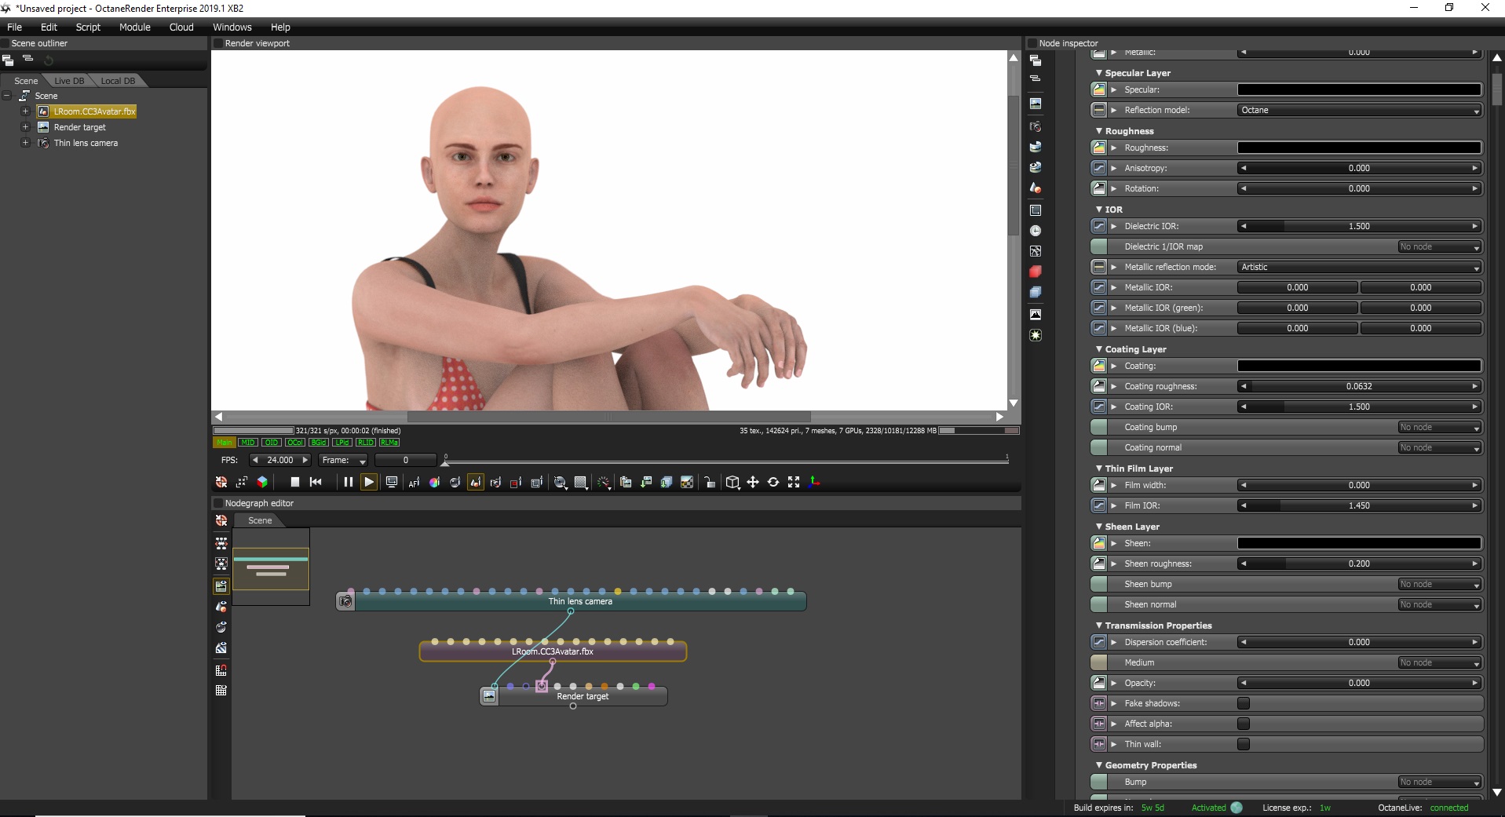Open the Metallic reflection mode dropdown
1505x817 pixels.
[1360, 268]
